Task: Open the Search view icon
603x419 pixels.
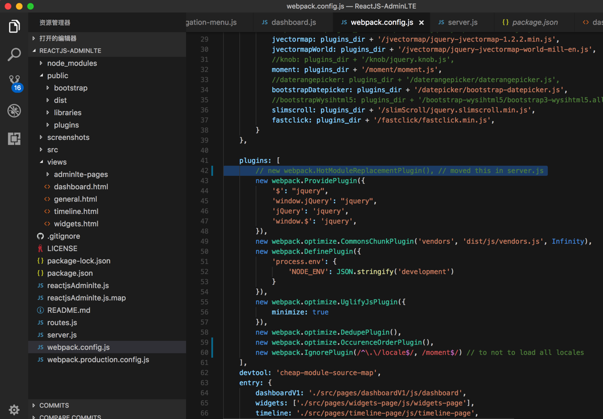Action: 14,54
